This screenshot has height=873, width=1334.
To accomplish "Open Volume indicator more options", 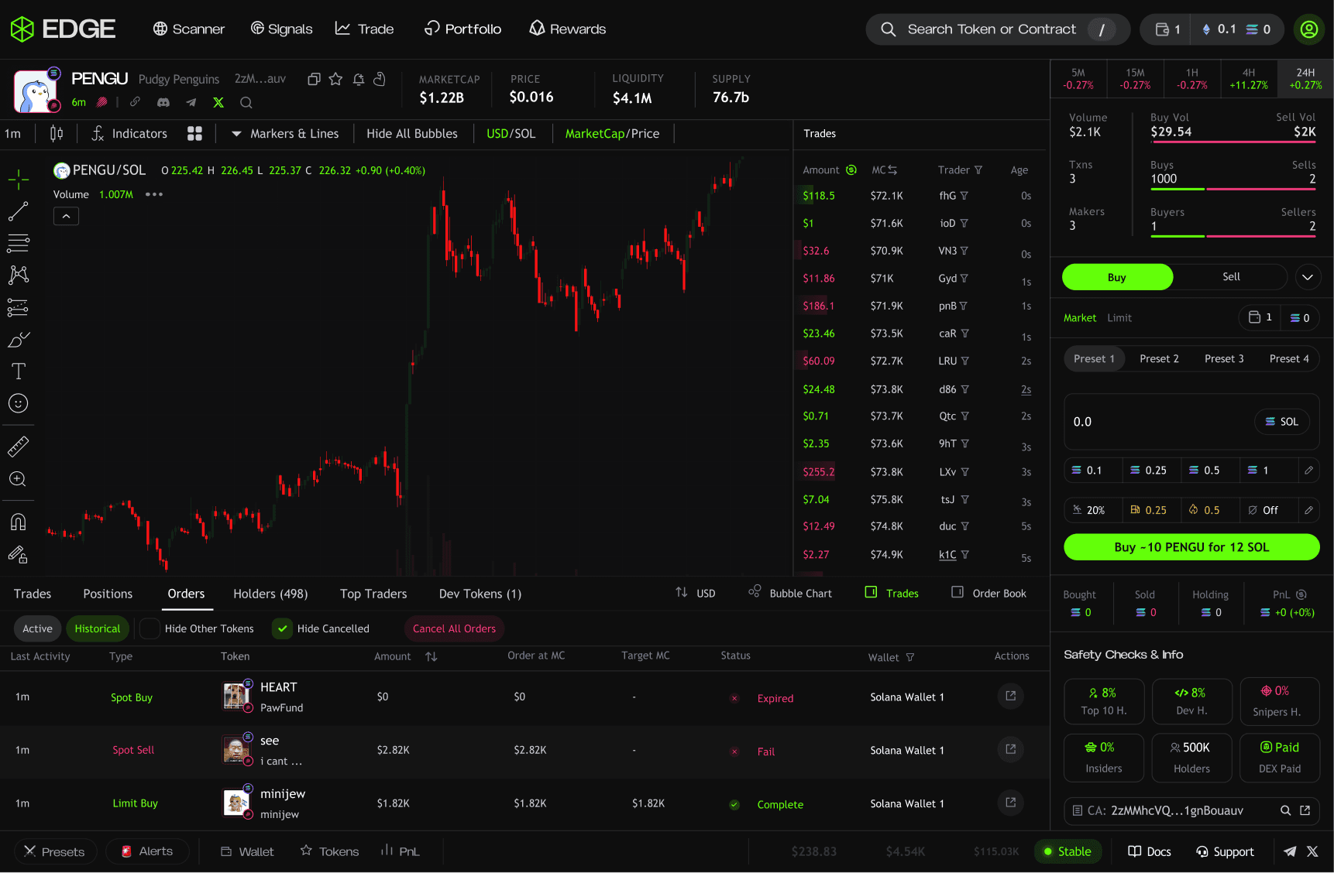I will (x=154, y=194).
